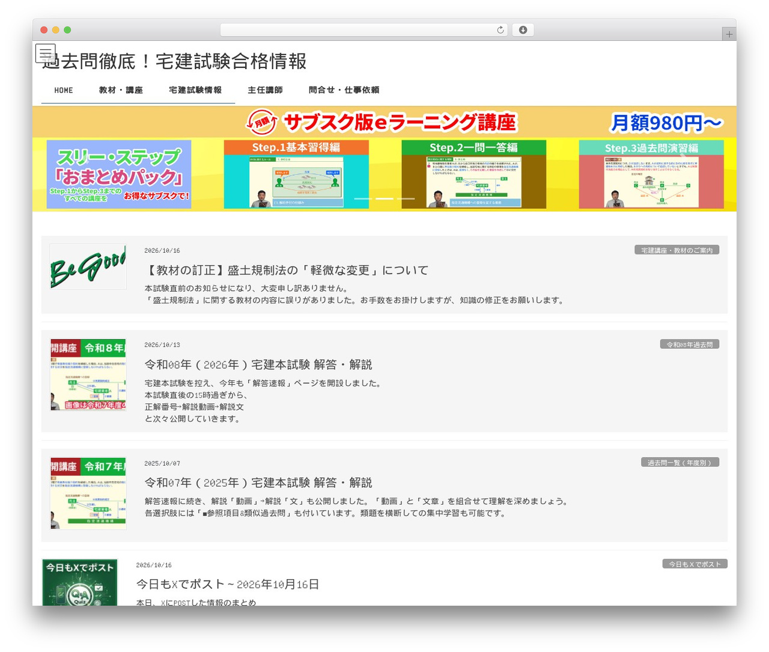The height and width of the screenshot is (652, 769).
Task: Select the 今日もXでポスト category tag
Action: click(x=695, y=564)
